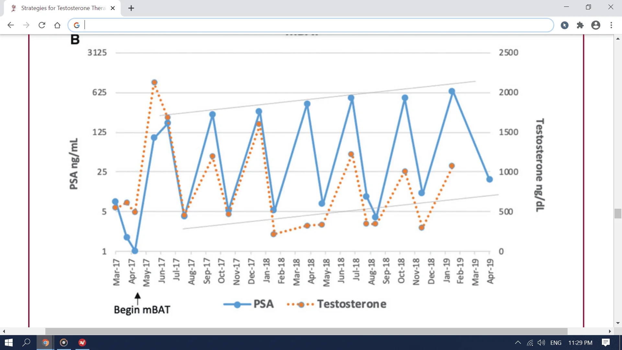Viewport: 622px width, 350px height.
Task: Open the circular recorder app in taskbar
Action: [64, 343]
